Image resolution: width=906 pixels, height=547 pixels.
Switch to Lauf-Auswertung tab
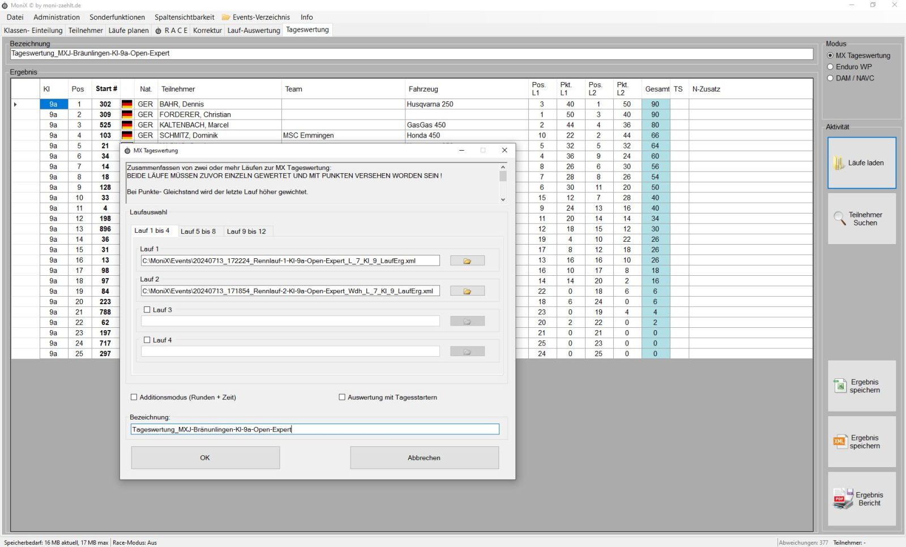(x=254, y=31)
